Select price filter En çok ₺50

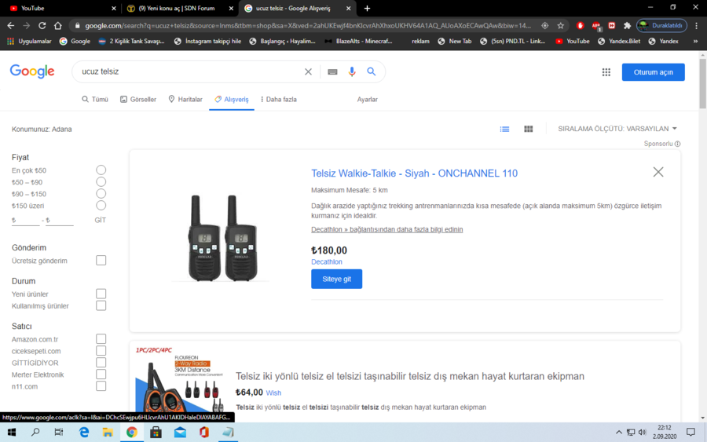(x=101, y=170)
